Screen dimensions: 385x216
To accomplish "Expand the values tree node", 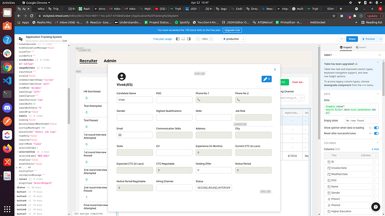I will click(x=18, y=179).
